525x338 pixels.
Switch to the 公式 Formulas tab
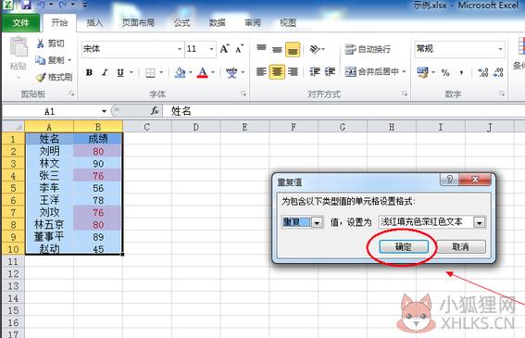tap(181, 22)
